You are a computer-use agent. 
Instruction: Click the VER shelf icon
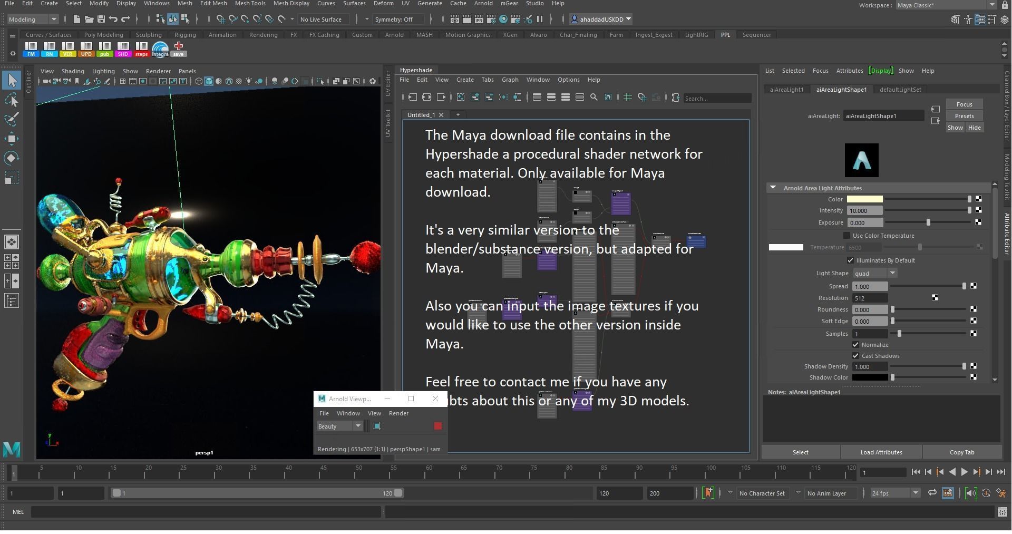click(x=68, y=50)
